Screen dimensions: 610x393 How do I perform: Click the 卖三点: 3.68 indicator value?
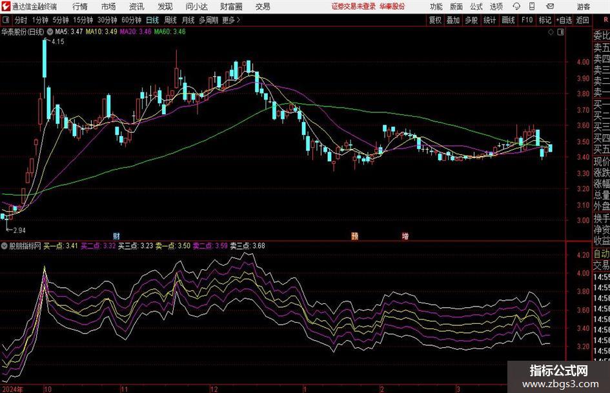247,245
